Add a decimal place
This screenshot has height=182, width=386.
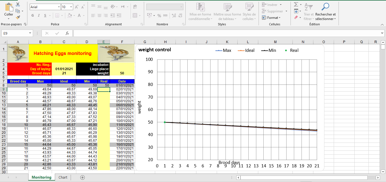click(x=174, y=15)
